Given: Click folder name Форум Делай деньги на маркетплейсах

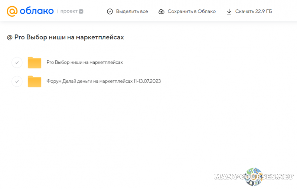Looking at the screenshot, I should [104, 81].
